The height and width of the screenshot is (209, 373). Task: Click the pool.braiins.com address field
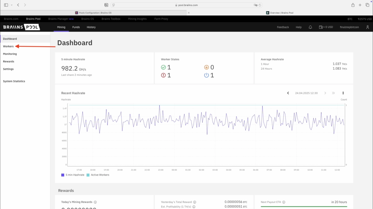click(x=186, y=5)
